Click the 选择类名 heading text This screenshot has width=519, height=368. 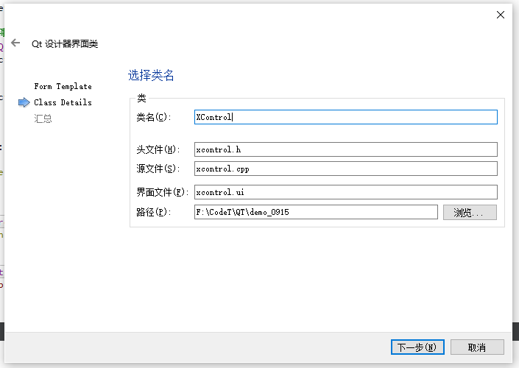tap(151, 76)
